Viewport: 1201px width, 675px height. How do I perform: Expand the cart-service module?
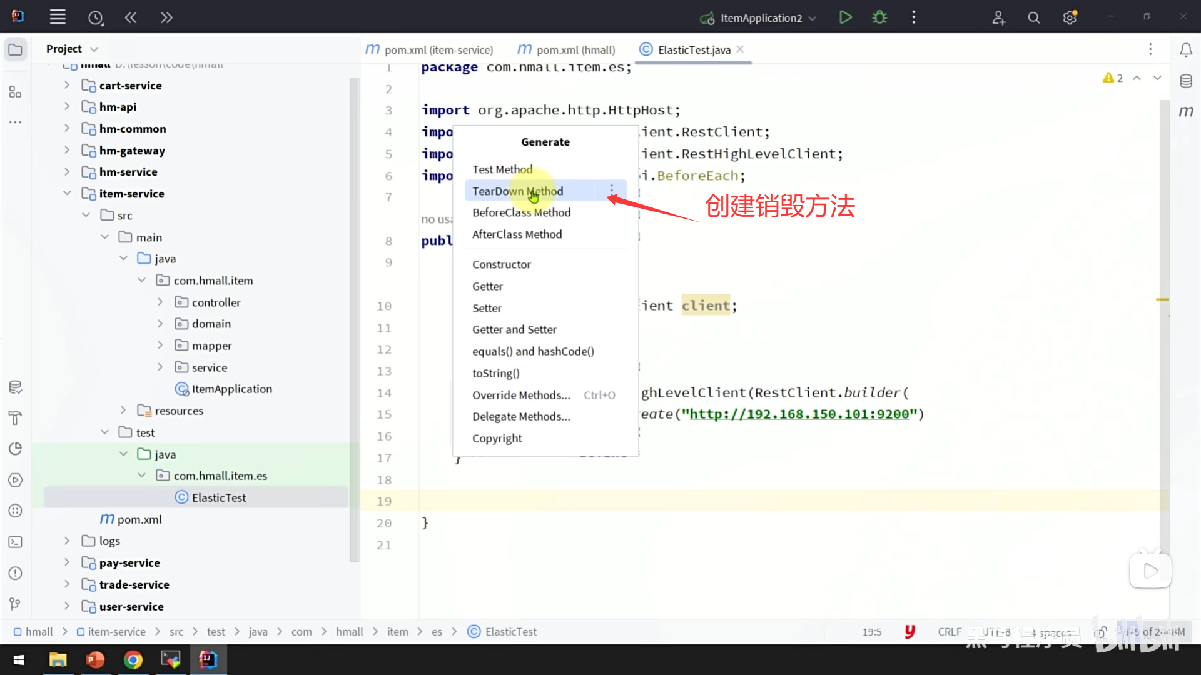67,85
